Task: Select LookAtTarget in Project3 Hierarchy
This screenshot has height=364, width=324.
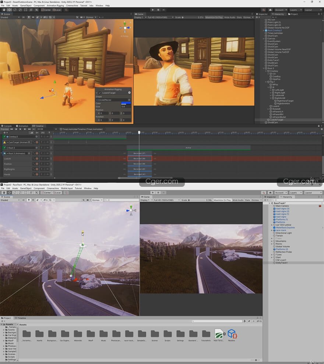Action: click(x=277, y=120)
